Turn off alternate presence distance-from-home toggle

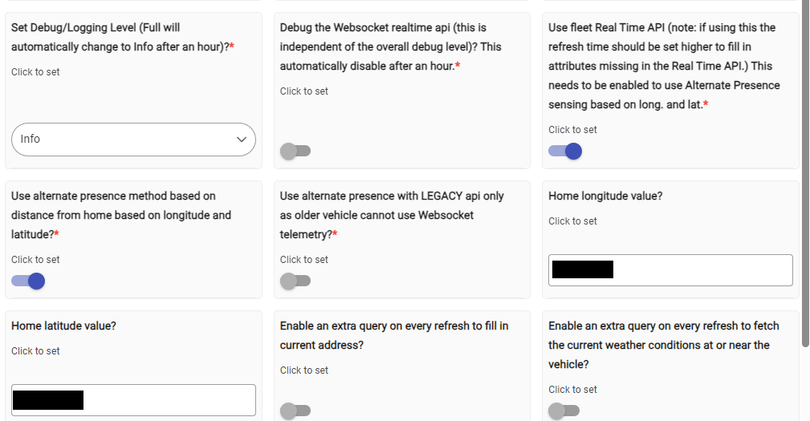tap(28, 281)
